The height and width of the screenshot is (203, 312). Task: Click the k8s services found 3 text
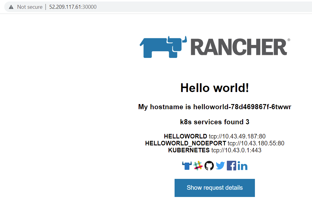click(x=214, y=122)
